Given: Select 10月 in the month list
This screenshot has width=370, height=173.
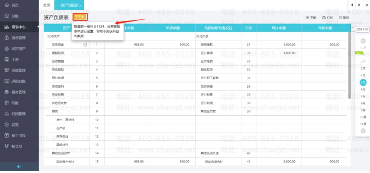Looking at the screenshot, I should (x=363, y=117).
